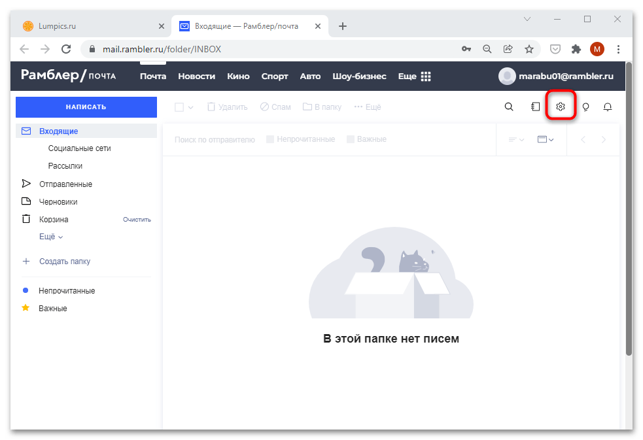Image resolution: width=643 pixels, height=440 pixels.
Task: Click Создать папку link
Action: (64, 262)
